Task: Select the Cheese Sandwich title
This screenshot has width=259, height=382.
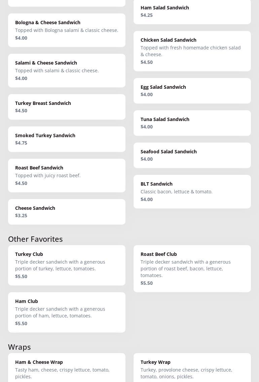Action: pyautogui.click(x=35, y=208)
